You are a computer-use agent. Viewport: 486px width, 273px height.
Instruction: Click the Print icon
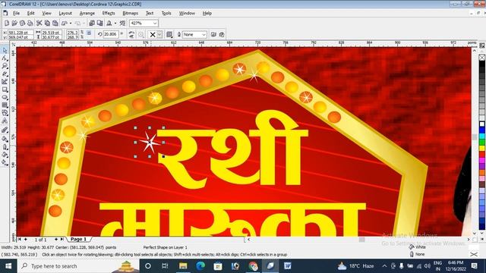pos(30,24)
